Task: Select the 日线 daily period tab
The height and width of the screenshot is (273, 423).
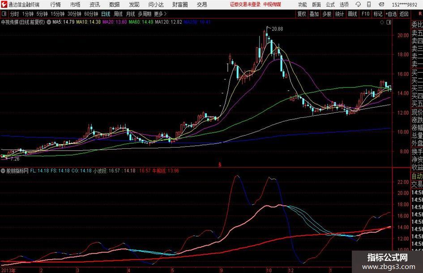Action: pos(106,14)
